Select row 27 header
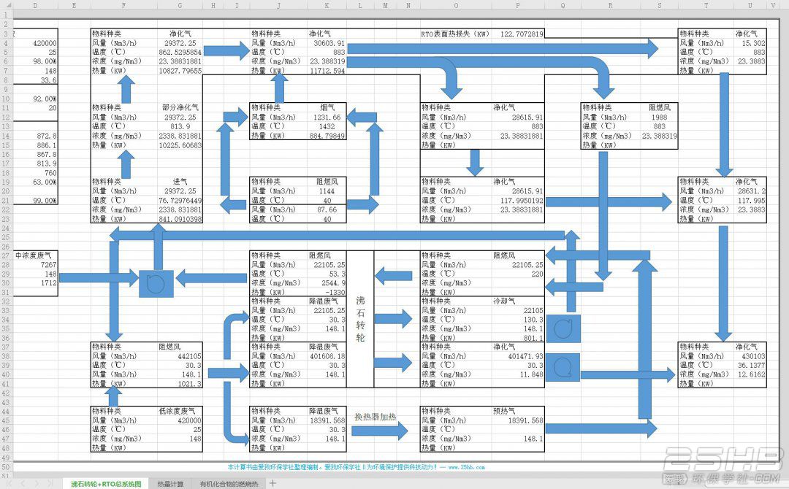The height and width of the screenshot is (489, 789). coord(6,255)
